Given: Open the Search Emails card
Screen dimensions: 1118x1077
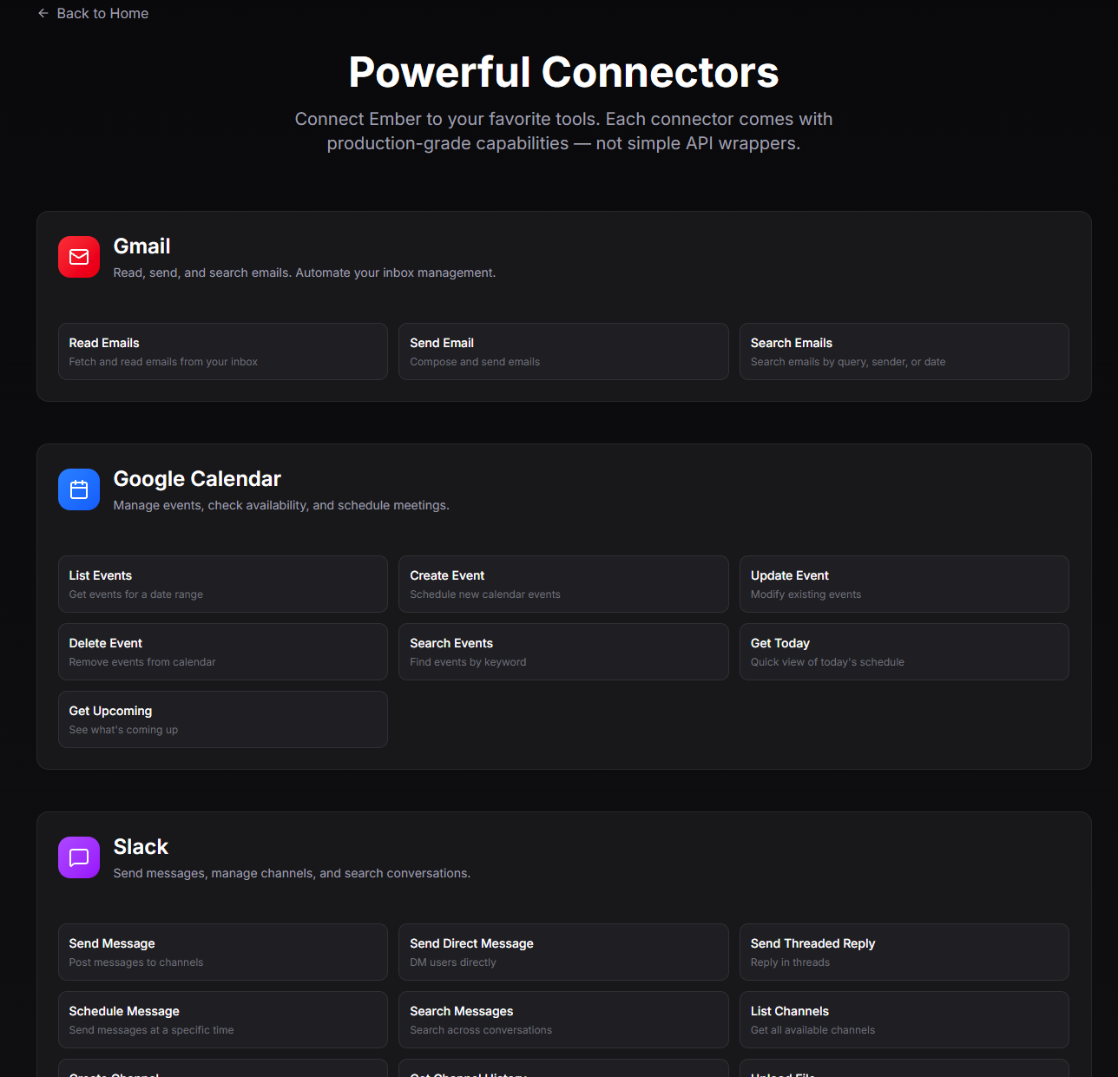Looking at the screenshot, I should [x=904, y=351].
